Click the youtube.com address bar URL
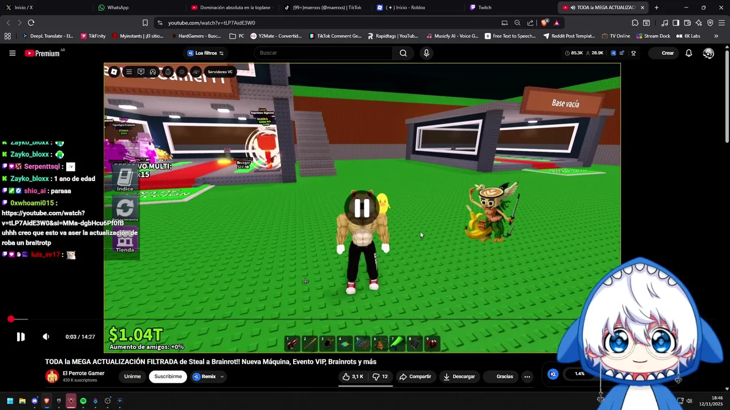This screenshot has height=410, width=730. coord(212,23)
